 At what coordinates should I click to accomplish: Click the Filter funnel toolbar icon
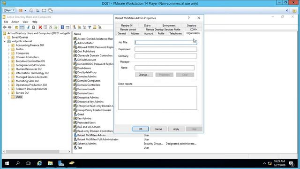pyautogui.click(x=90, y=27)
